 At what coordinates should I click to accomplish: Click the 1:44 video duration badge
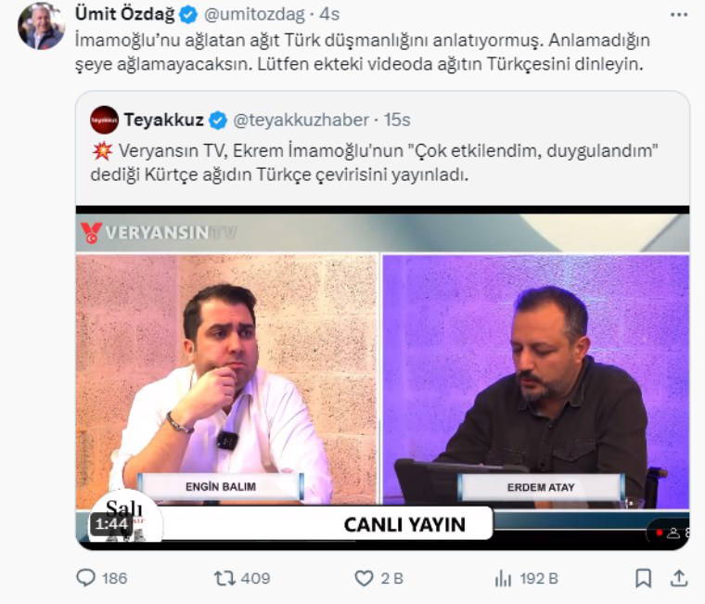tap(111, 524)
